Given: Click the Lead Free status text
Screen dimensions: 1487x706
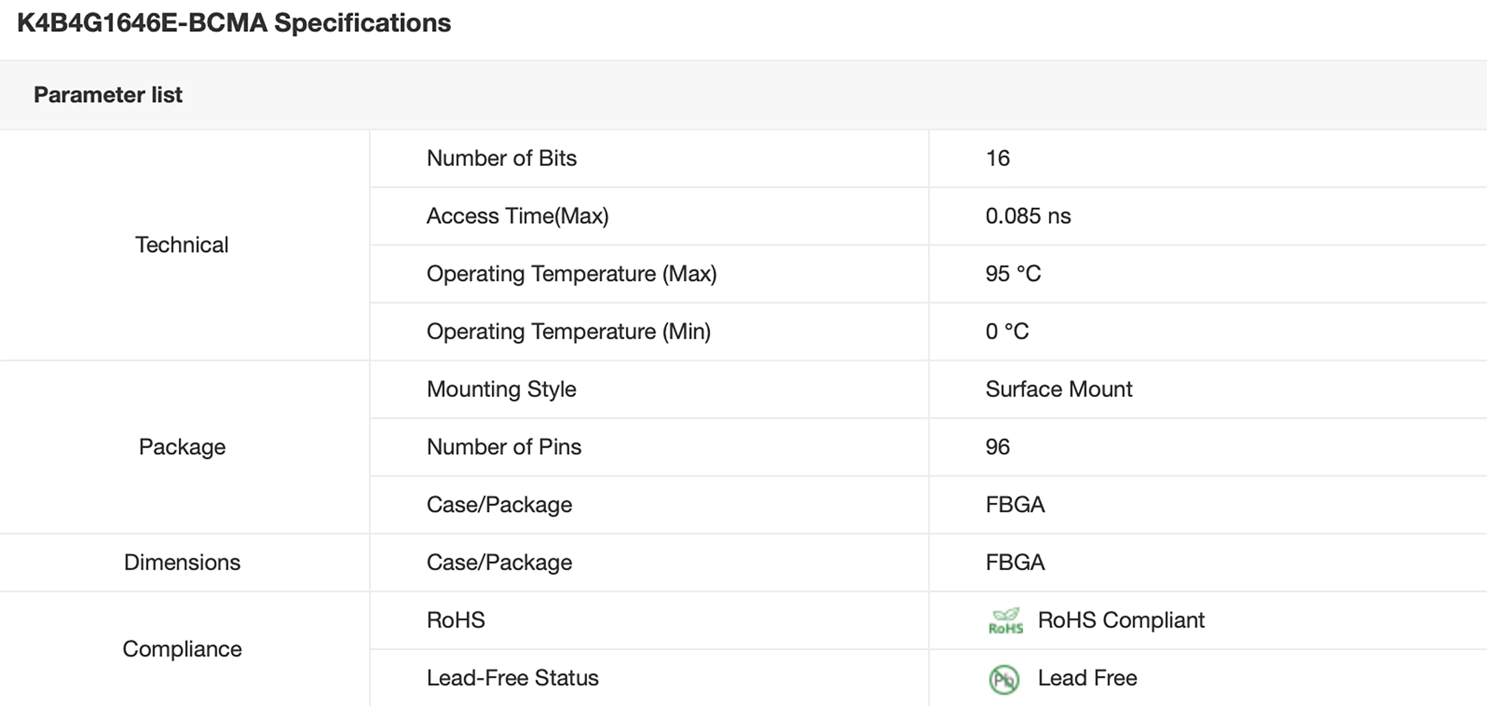Looking at the screenshot, I should coord(1087,678).
